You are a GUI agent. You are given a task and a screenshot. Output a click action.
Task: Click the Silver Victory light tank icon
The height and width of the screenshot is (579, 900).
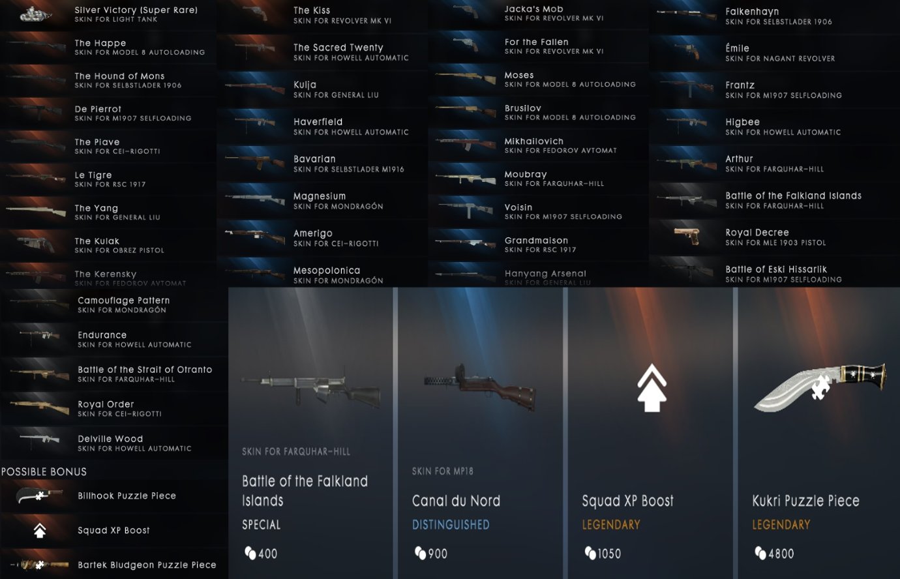click(35, 13)
